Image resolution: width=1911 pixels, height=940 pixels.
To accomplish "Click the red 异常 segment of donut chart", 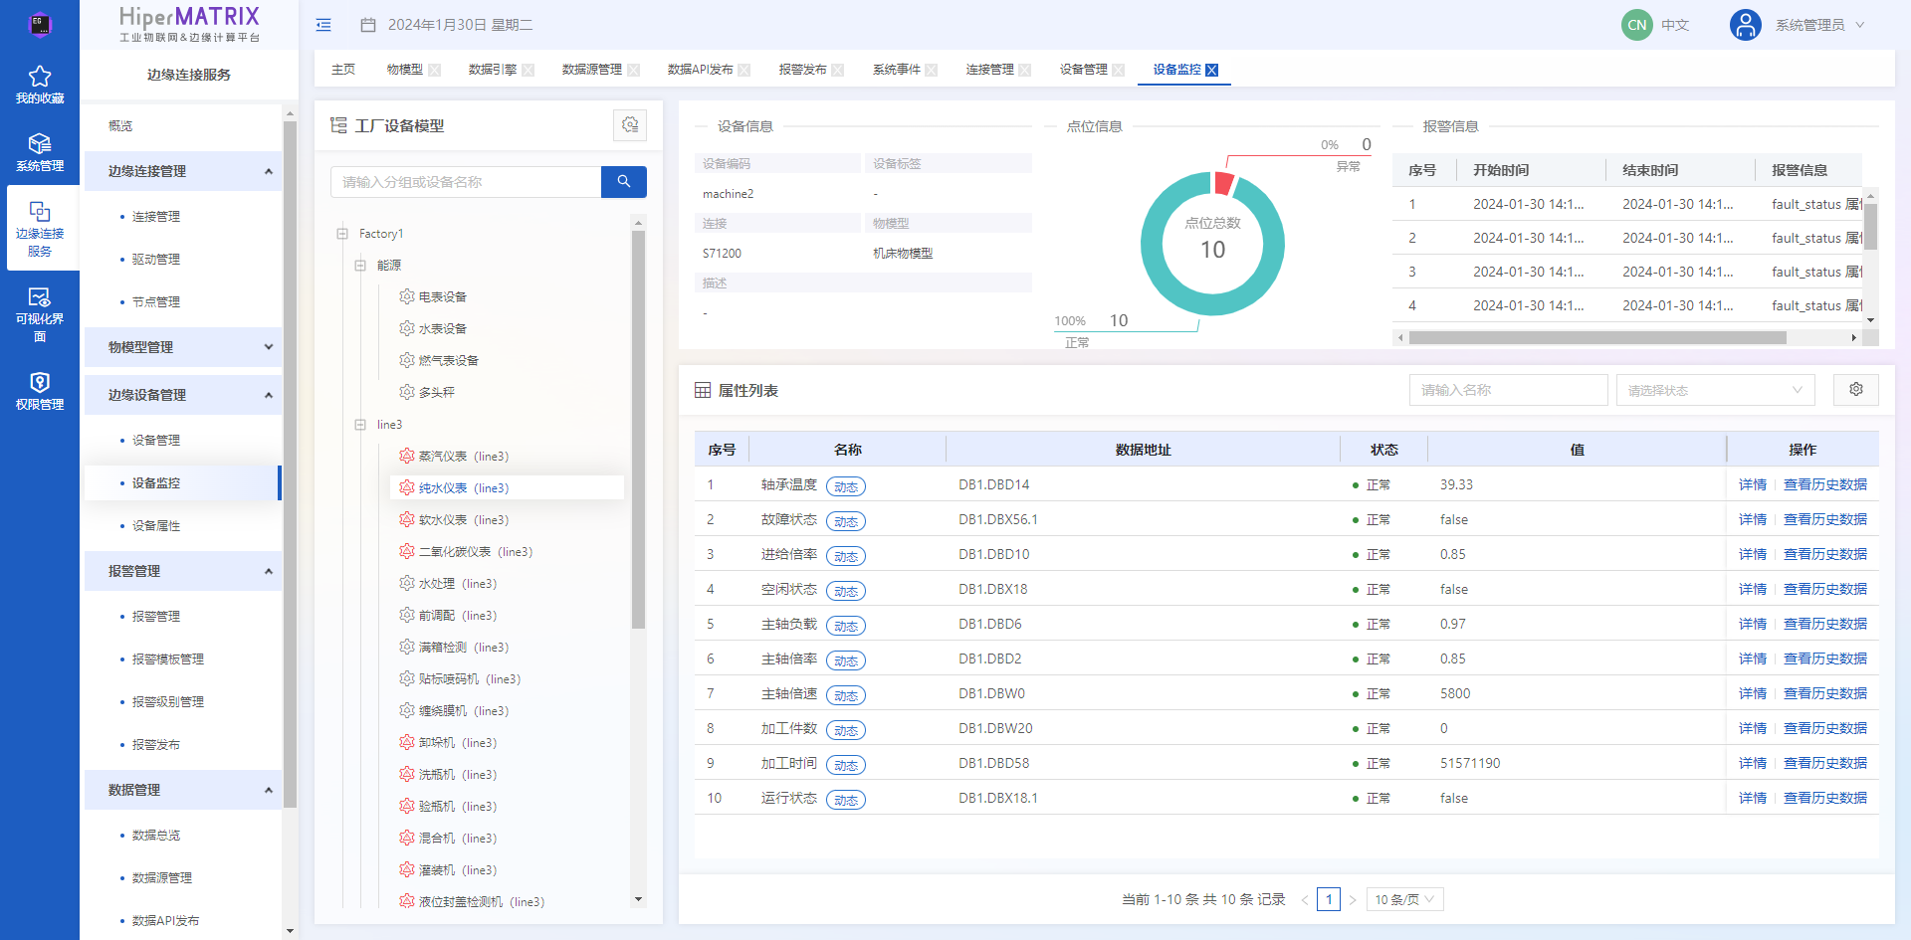I will [x=1224, y=182].
